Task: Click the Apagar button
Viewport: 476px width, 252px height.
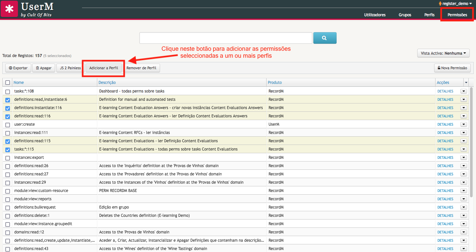Action: (43, 68)
